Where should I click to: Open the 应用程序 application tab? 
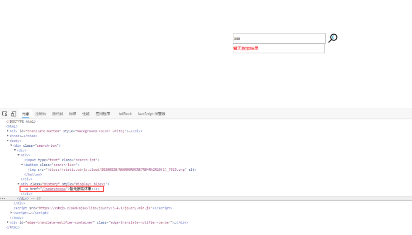click(x=103, y=114)
